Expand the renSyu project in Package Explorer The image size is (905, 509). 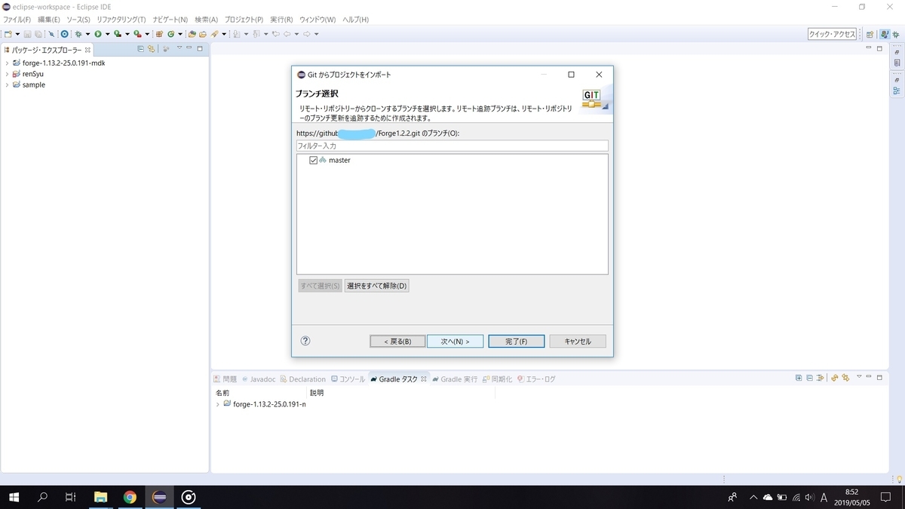(x=8, y=74)
